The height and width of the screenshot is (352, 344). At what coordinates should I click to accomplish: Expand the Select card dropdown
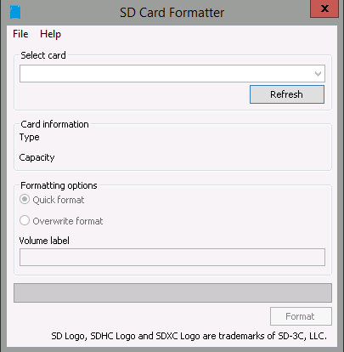tap(172, 74)
